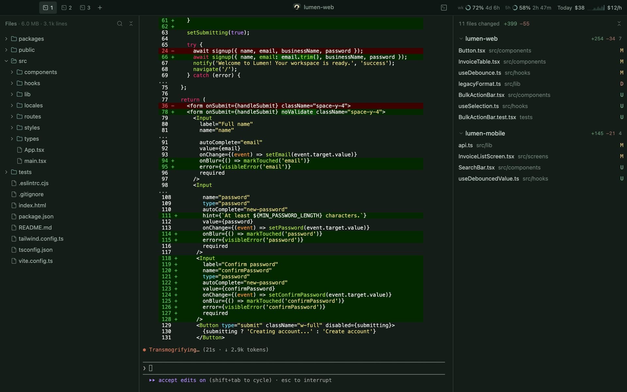
Task: Open useSelection.ts changed file
Action: point(540,106)
